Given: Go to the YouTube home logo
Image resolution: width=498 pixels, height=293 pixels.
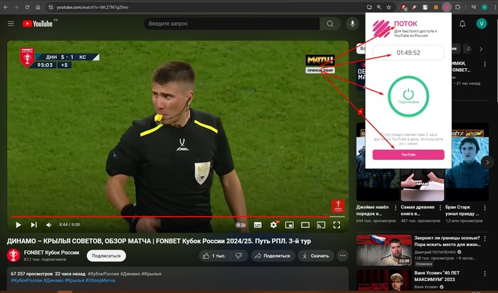Looking at the screenshot, I should click(38, 23).
